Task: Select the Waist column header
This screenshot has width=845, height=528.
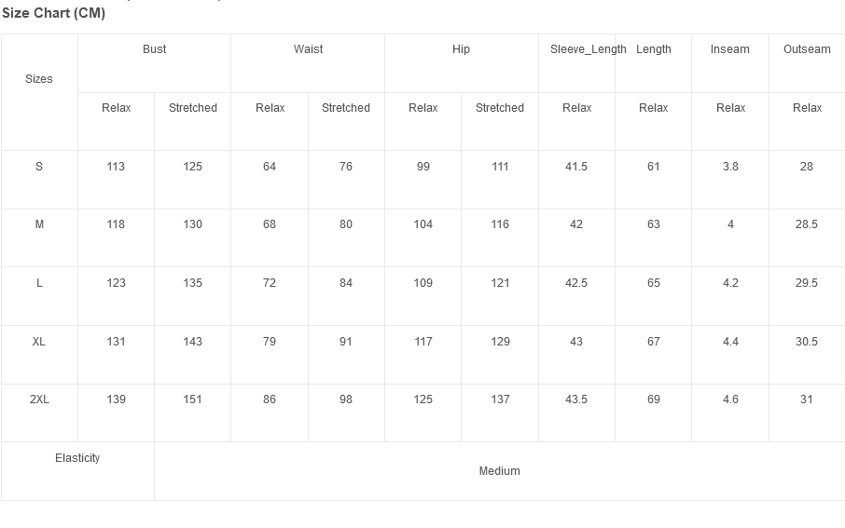Action: point(308,49)
